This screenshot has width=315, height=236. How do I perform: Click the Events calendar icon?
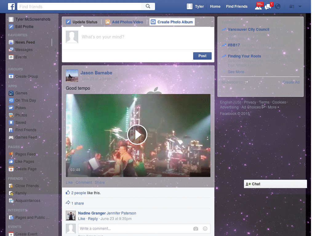click(11, 57)
